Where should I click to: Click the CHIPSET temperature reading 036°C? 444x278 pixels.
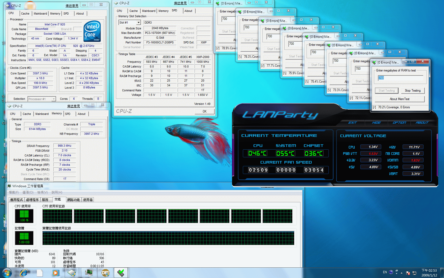(314, 153)
